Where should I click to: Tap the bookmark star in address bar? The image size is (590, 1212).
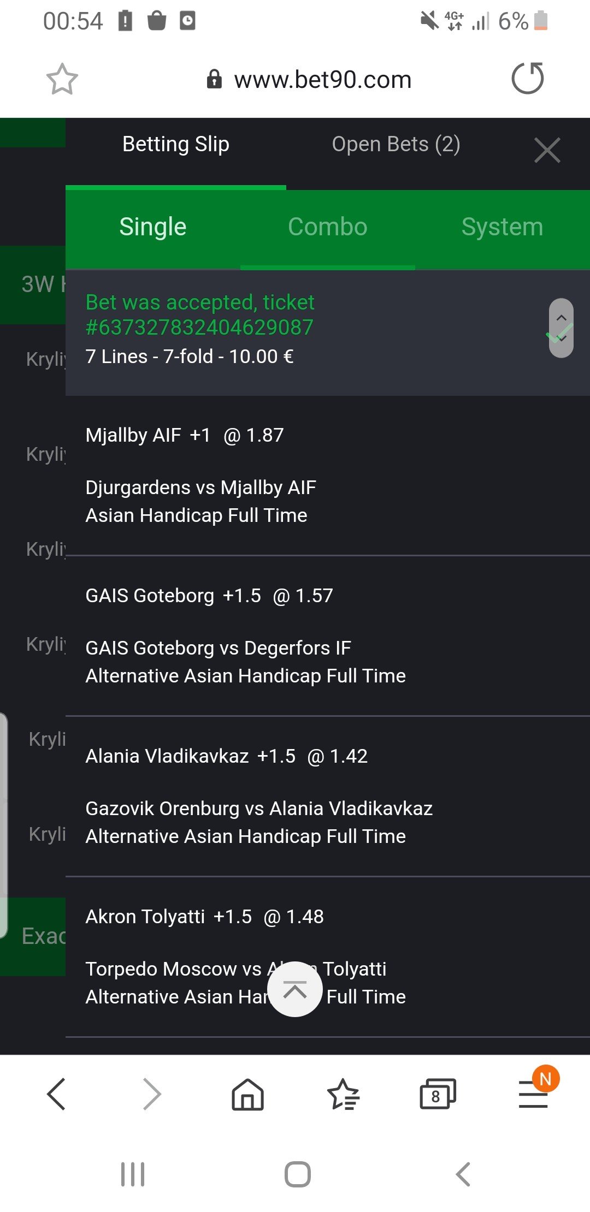coord(62,79)
